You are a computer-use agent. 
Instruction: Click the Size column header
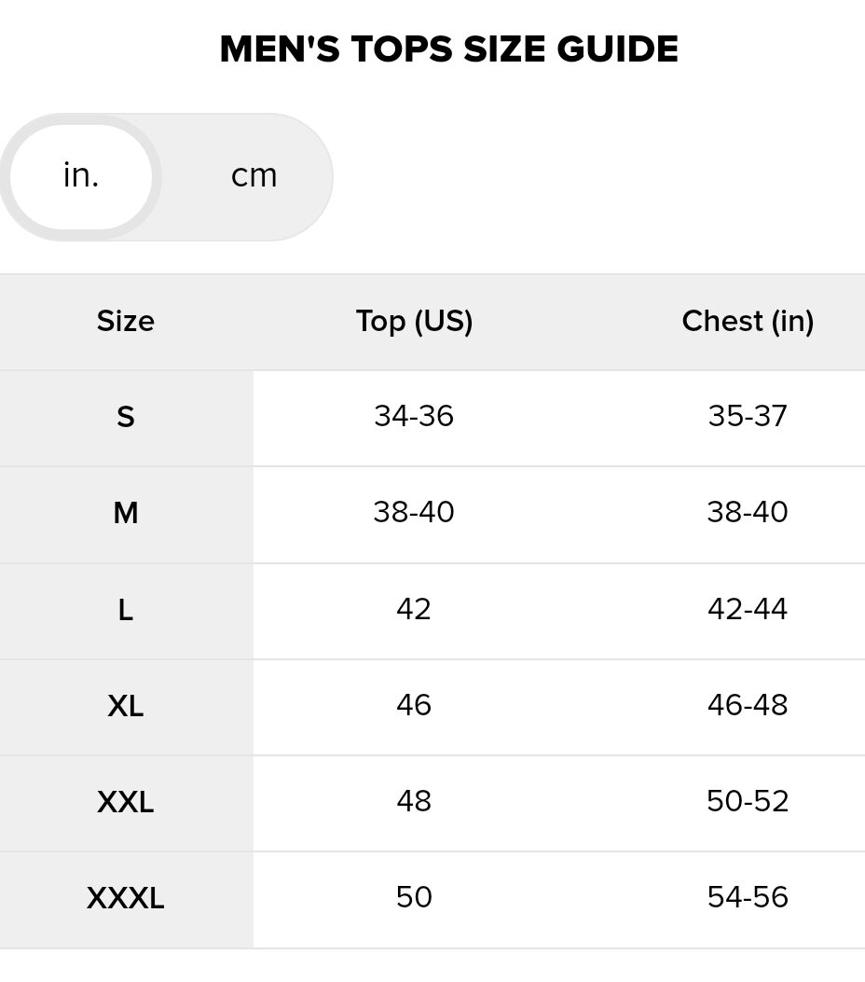pos(126,322)
